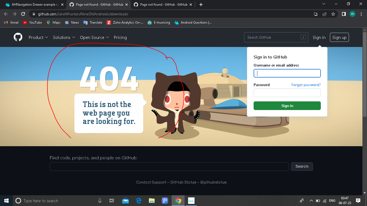
Task: Open the Chrome three-dot menu
Action: (x=361, y=14)
